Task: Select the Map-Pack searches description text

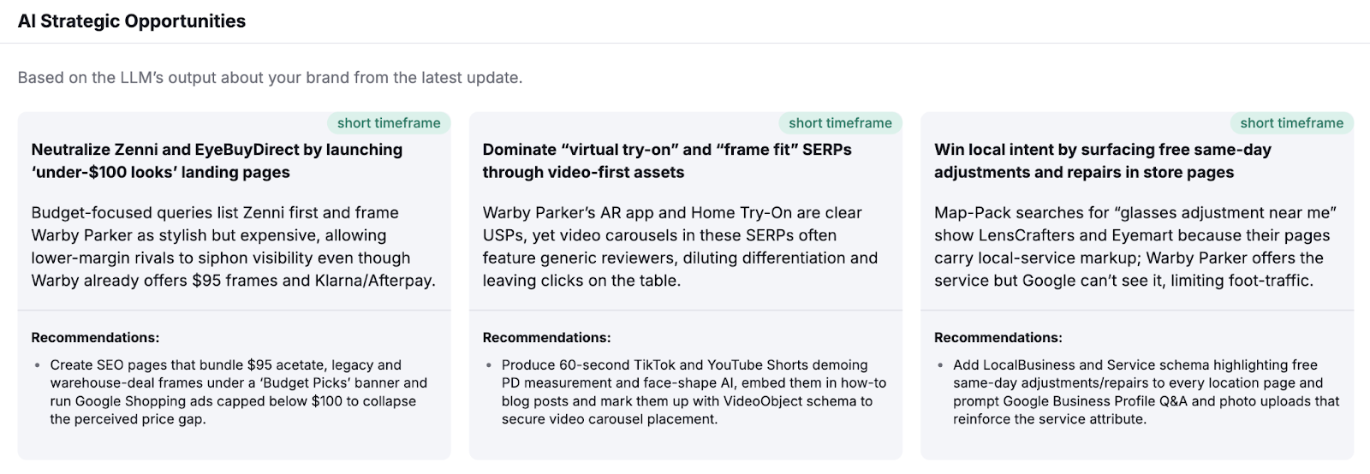Action: [1135, 246]
